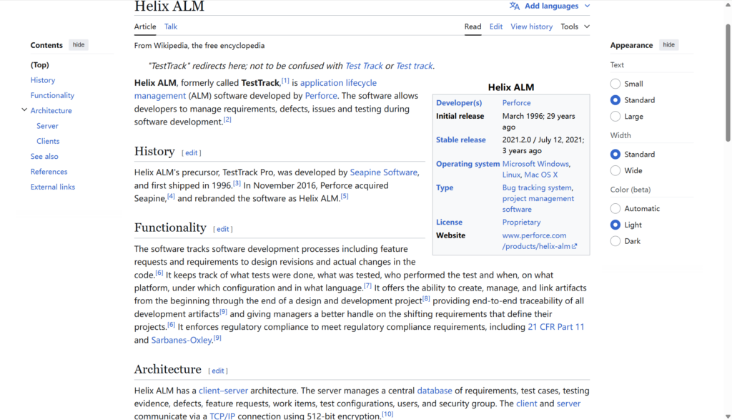This screenshot has height=420, width=732.
Task: Select the Small text size option
Action: 615,84
